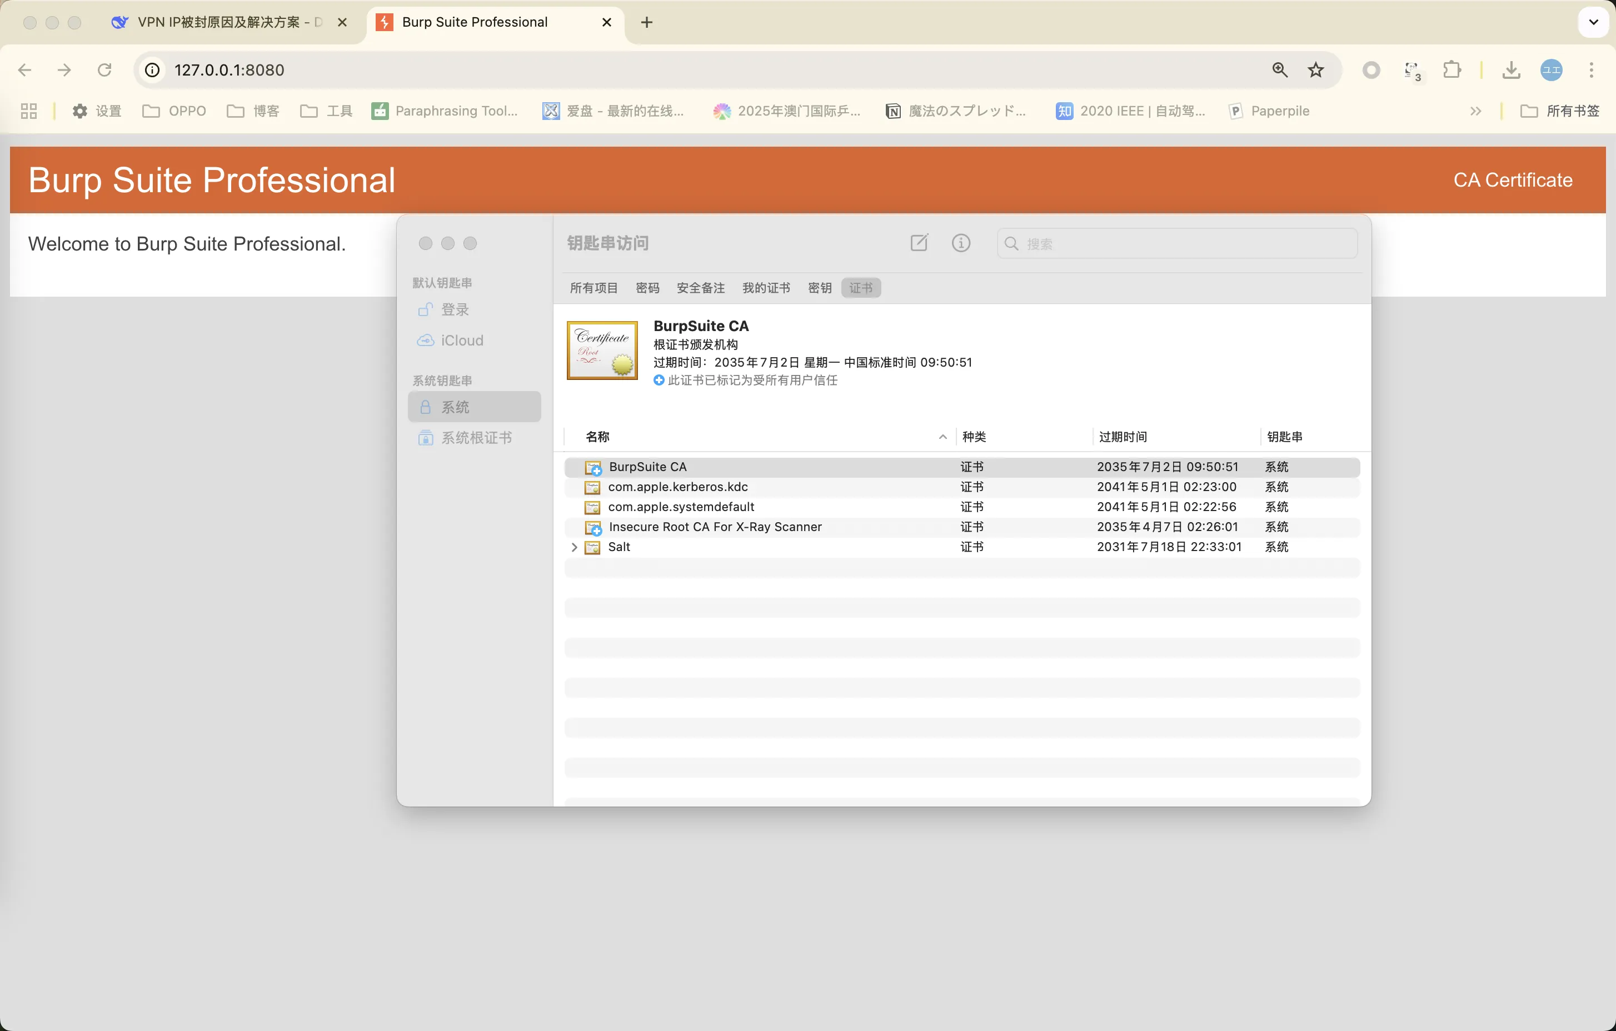Image resolution: width=1616 pixels, height=1031 pixels.
Task: Select the iCloud keychain in sidebar
Action: click(x=474, y=340)
